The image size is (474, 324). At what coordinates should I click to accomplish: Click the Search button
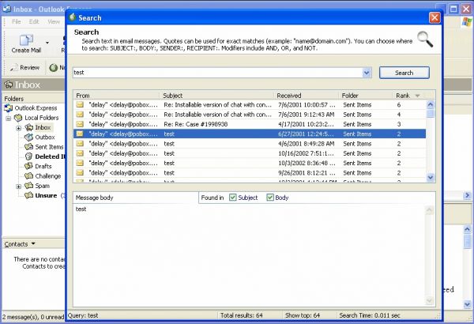point(404,73)
